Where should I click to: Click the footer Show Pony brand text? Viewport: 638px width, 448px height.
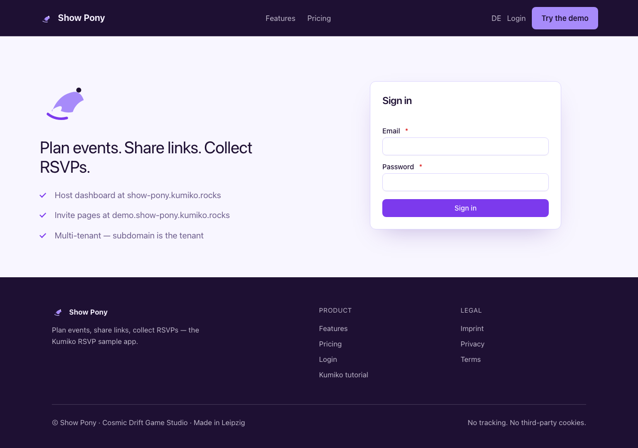coord(88,312)
